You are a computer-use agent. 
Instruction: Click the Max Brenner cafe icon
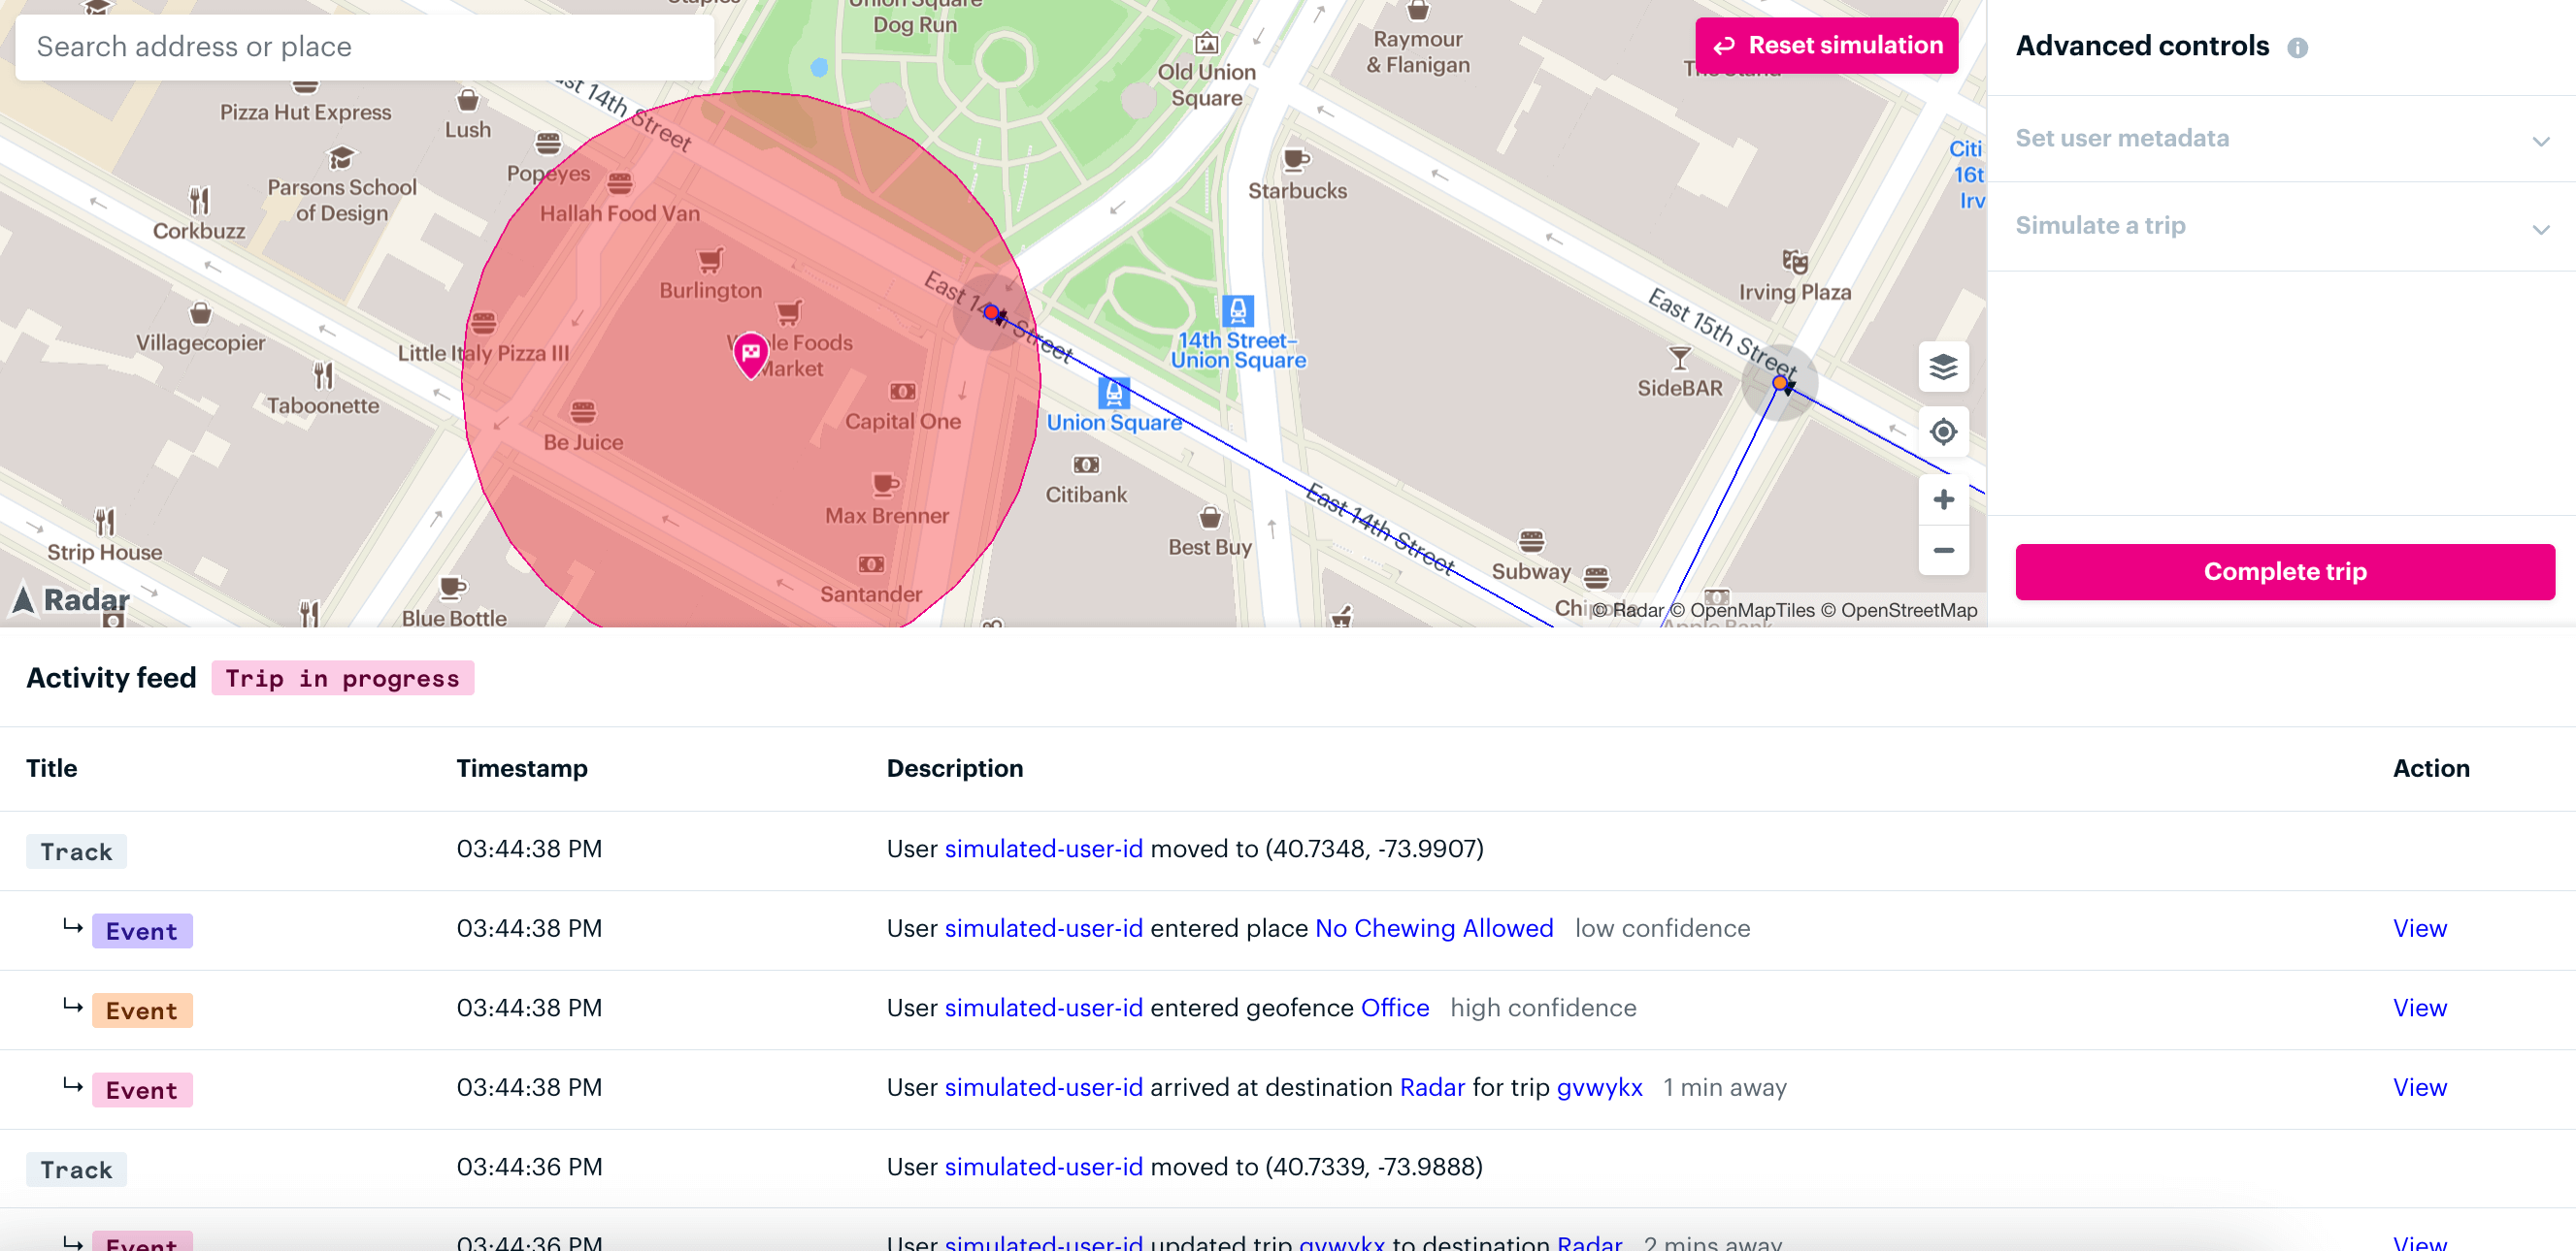pos(885,486)
